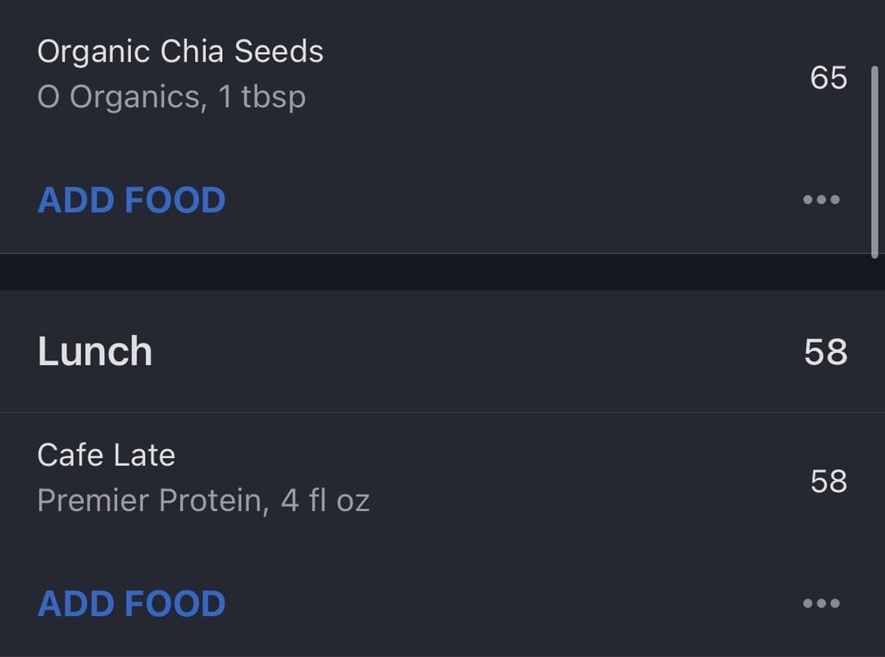Viewport: 885px width, 657px height.
Task: Open the three-dot menu under Cafe Late
Action: (x=821, y=604)
